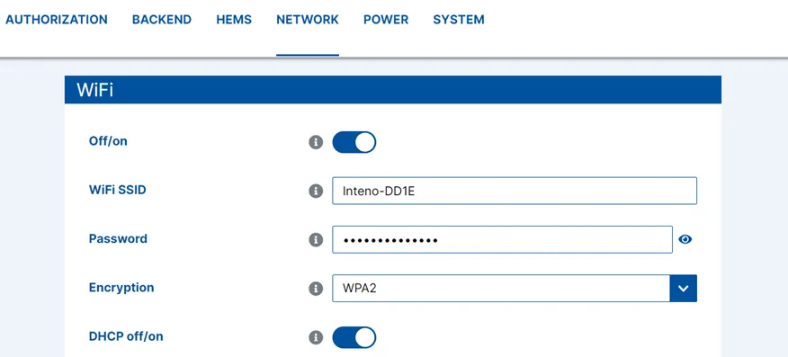Click into the Password input field

[x=503, y=239]
